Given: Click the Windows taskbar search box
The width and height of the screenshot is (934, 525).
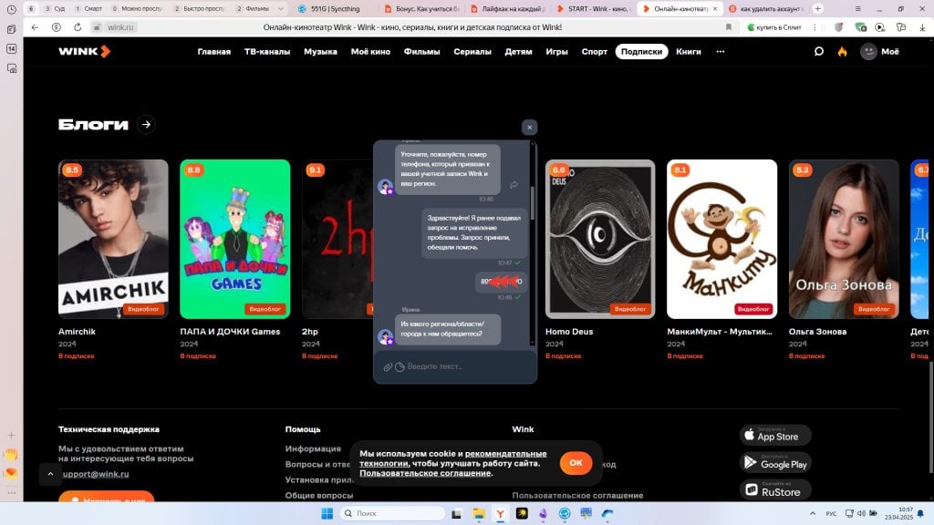Looking at the screenshot, I should pos(392,514).
